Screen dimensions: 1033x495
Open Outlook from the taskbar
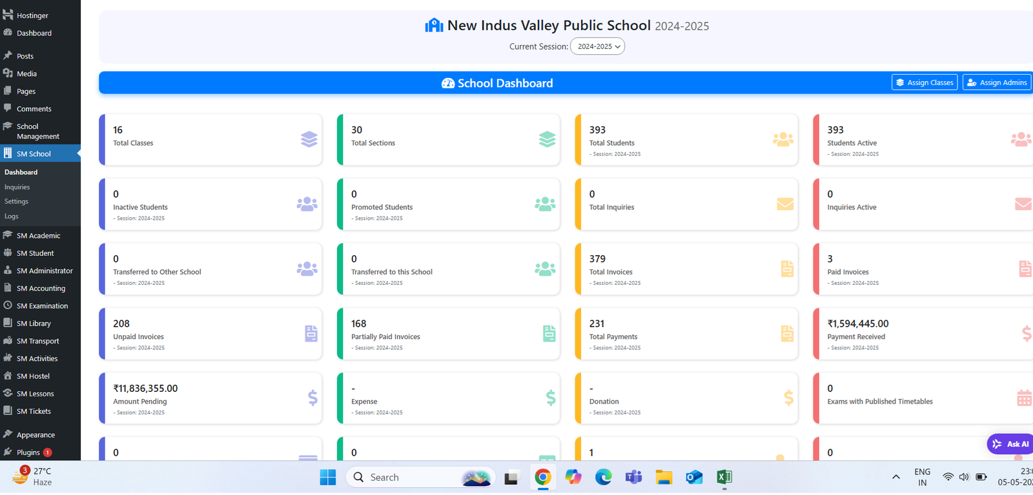tap(694, 477)
